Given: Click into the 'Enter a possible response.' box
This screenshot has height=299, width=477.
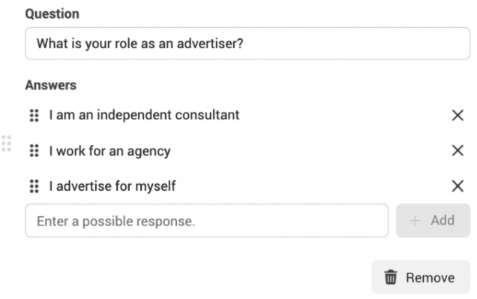Looking at the screenshot, I should point(207,221).
